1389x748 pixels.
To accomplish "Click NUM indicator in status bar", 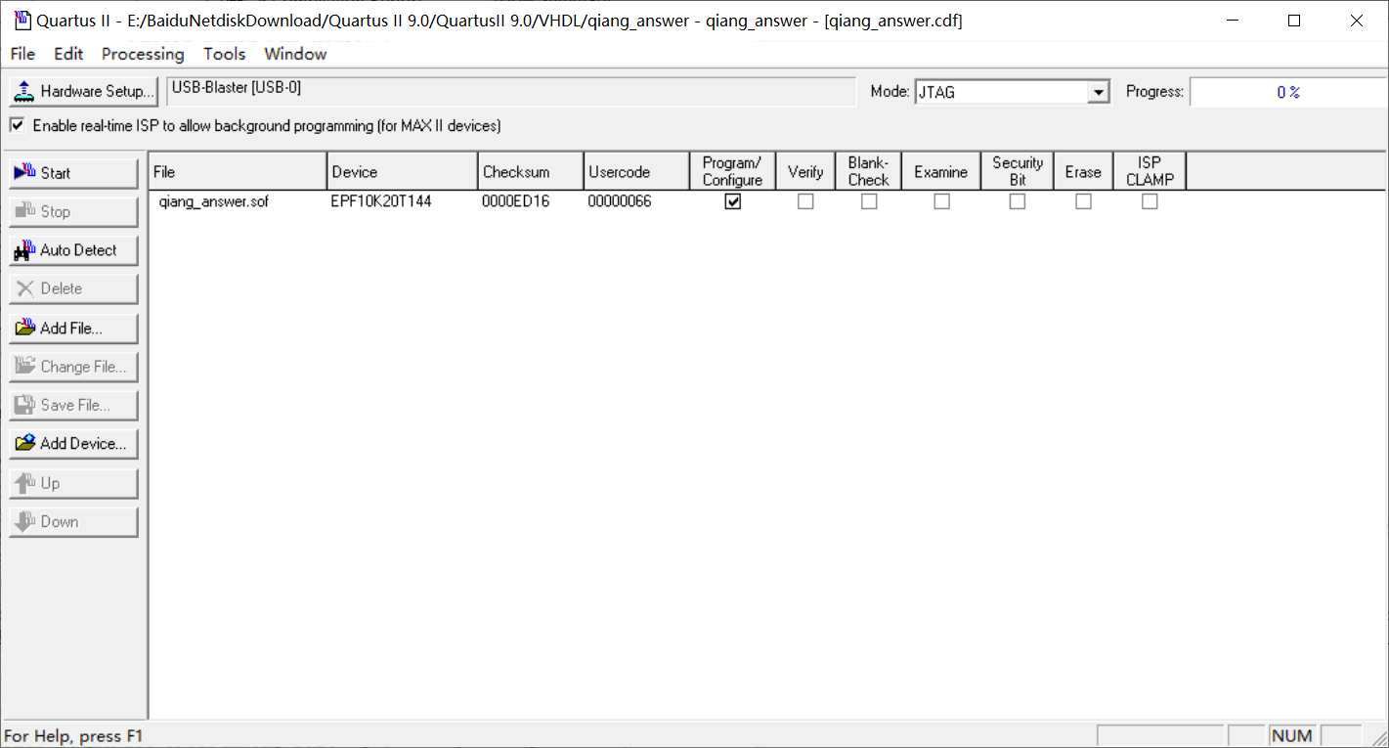I will [x=1292, y=735].
